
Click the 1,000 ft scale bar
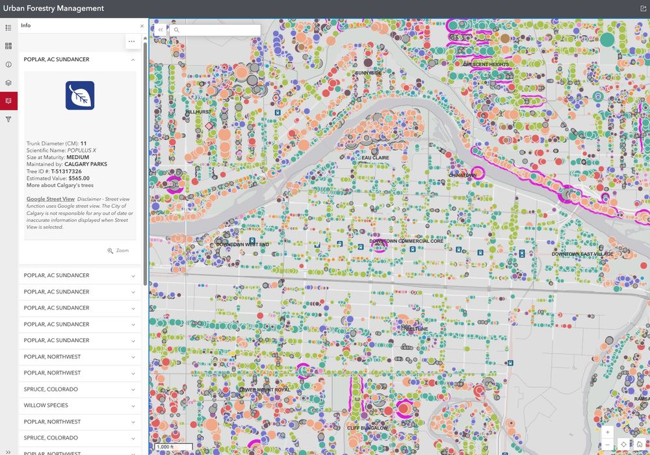pyautogui.click(x=174, y=447)
